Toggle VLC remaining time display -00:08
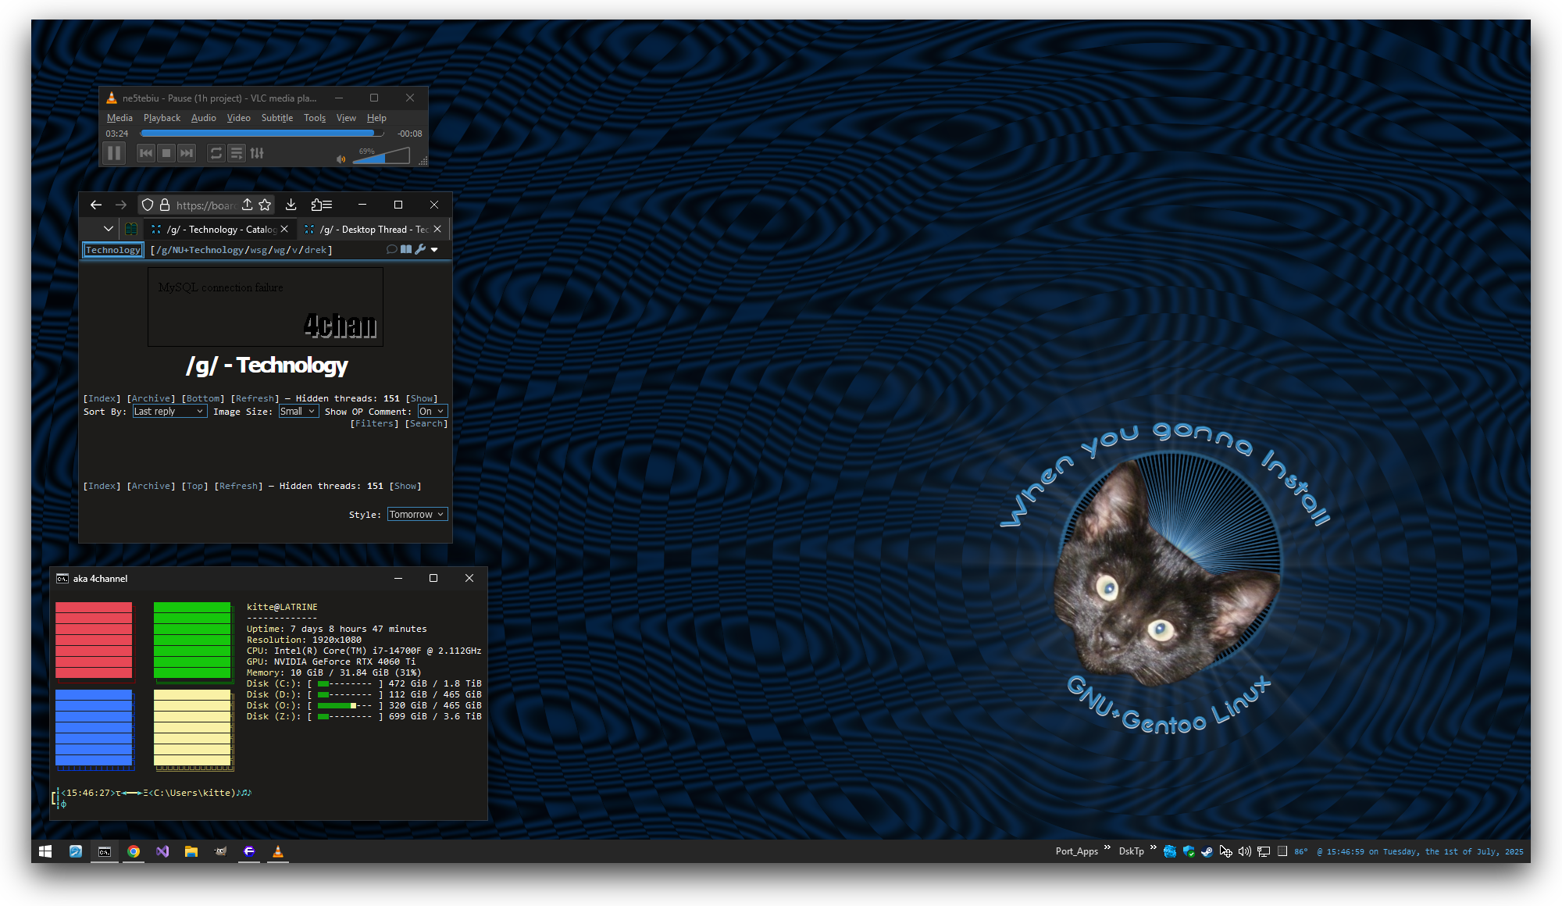Viewport: 1562px width, 906px height. click(x=409, y=134)
